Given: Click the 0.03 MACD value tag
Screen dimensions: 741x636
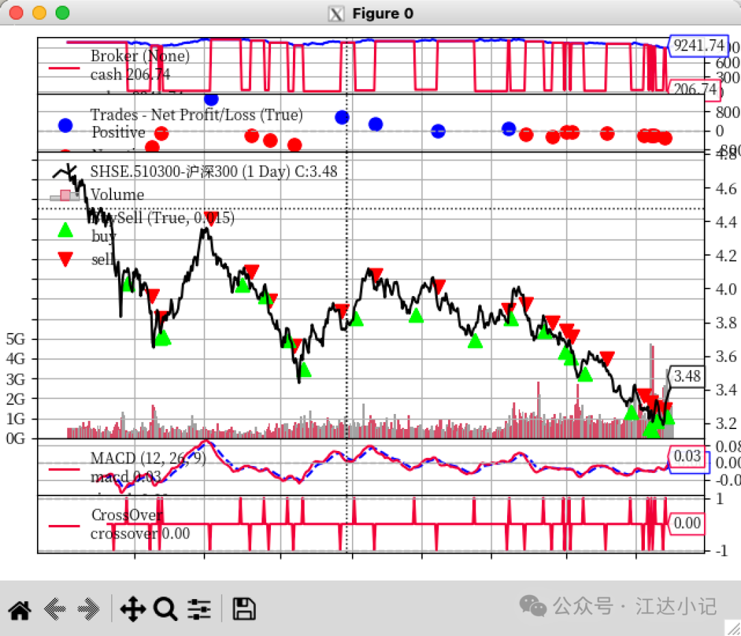Looking at the screenshot, I should [687, 456].
